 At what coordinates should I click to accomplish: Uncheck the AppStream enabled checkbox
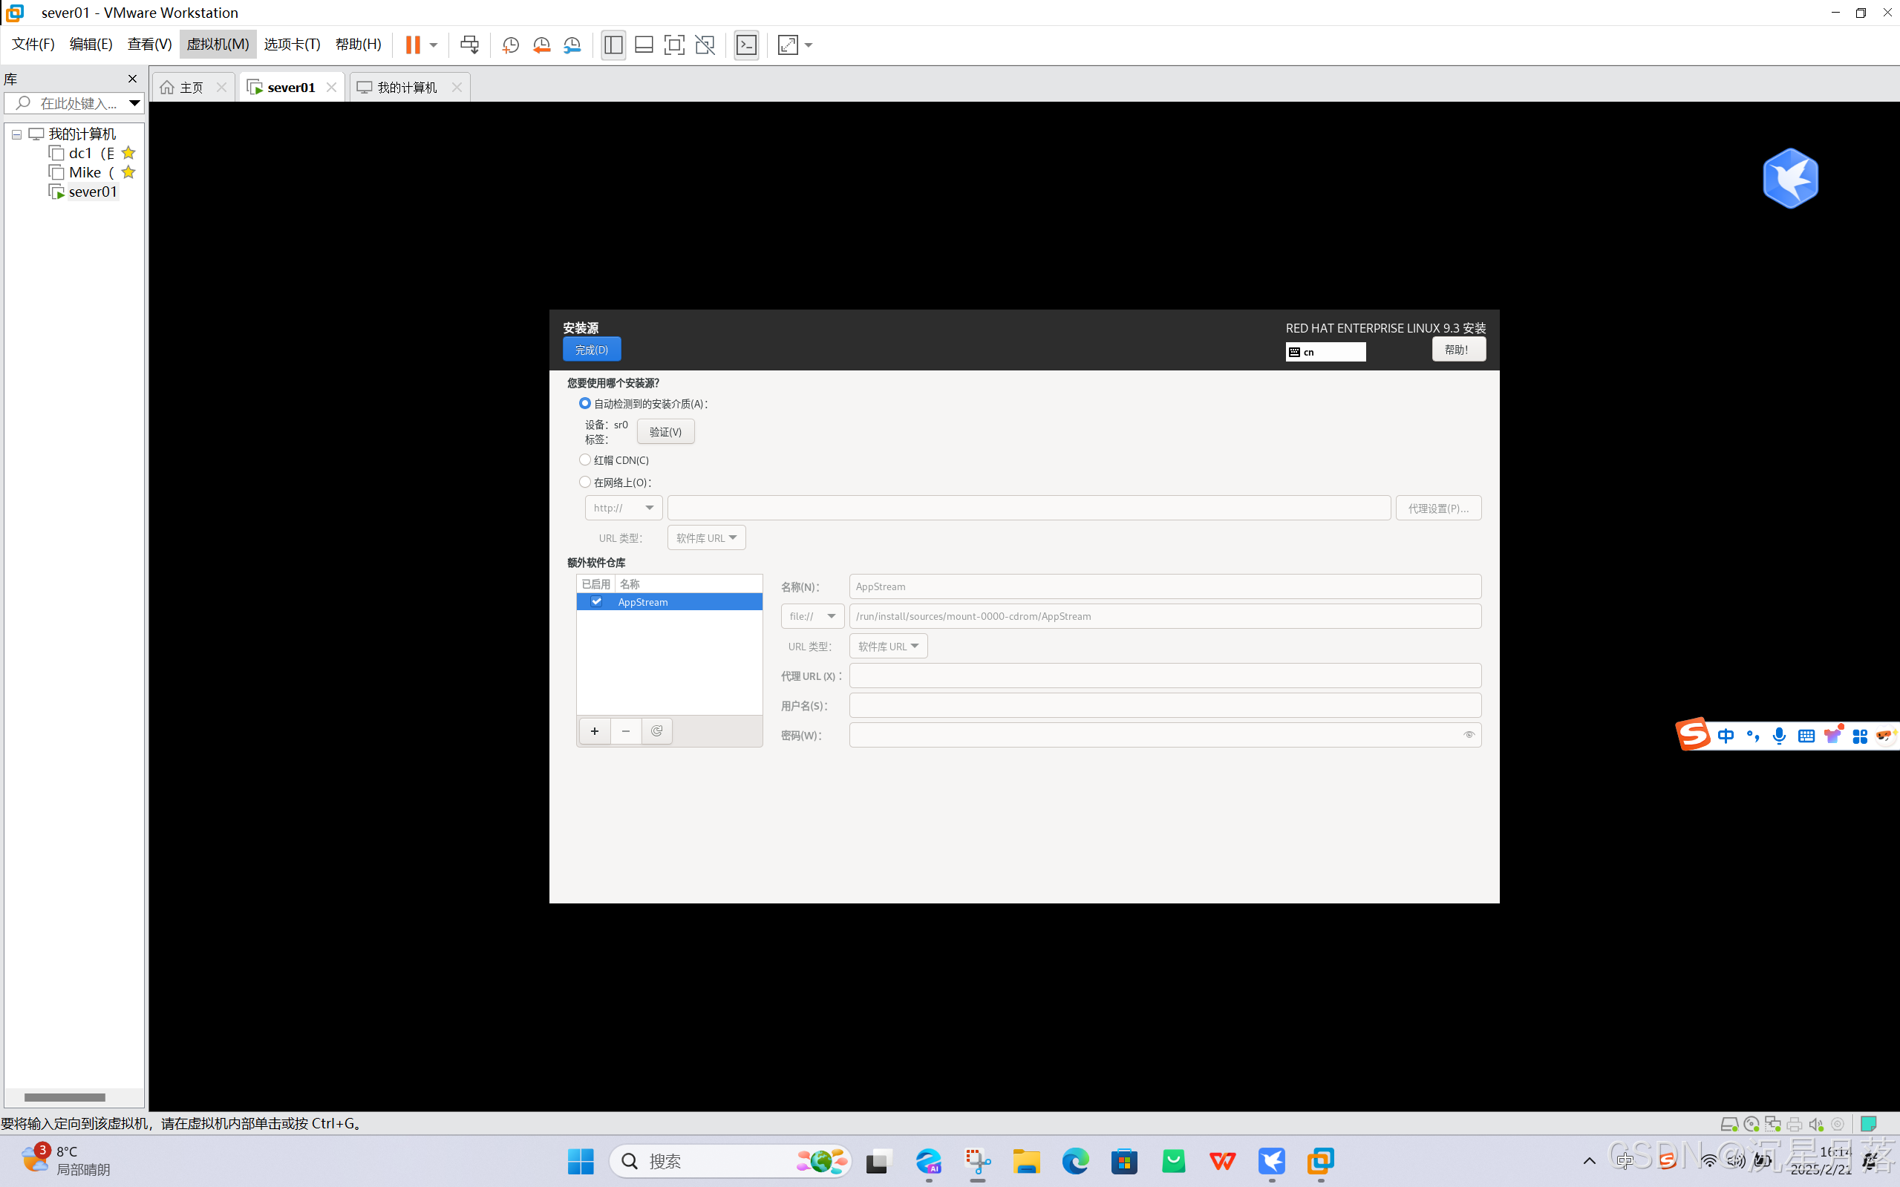click(597, 601)
